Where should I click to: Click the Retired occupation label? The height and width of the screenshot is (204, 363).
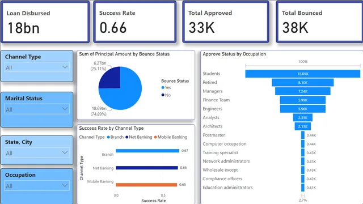210,82
